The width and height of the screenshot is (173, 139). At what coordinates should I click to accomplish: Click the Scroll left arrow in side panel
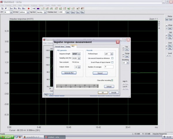168,56
